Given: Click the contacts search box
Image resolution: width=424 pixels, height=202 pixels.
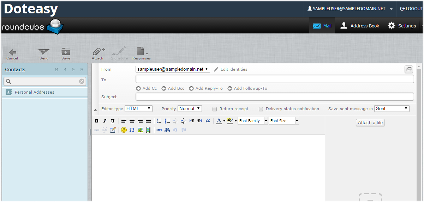Looking at the screenshot, I should (x=45, y=81).
